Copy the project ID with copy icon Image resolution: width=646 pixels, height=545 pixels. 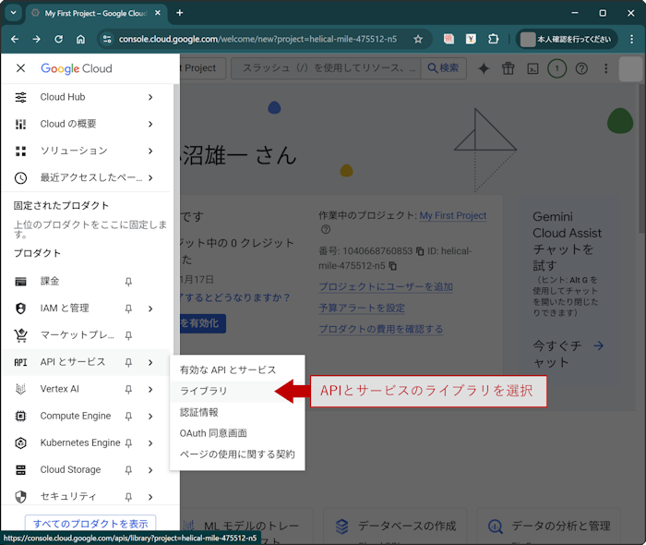393,265
